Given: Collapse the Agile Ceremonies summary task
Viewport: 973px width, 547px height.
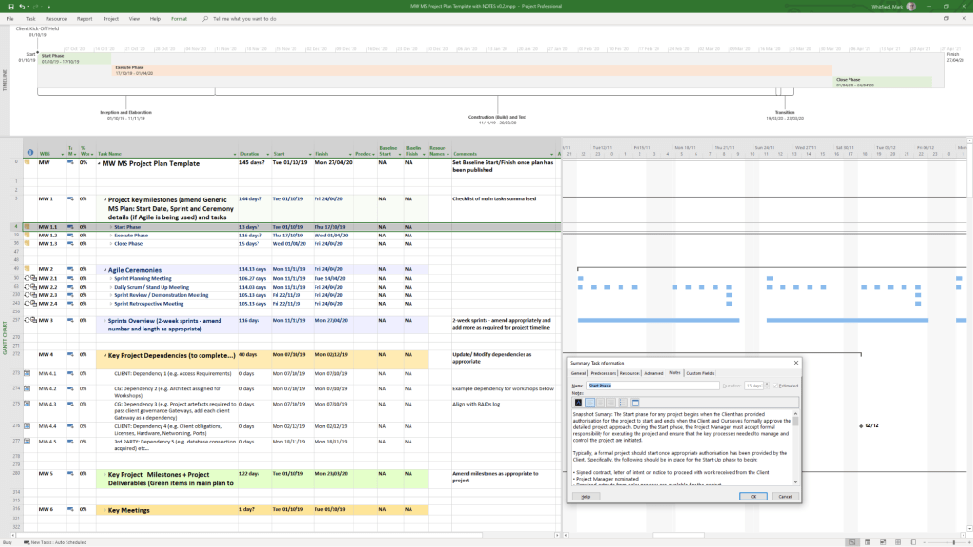Looking at the screenshot, I should point(105,270).
